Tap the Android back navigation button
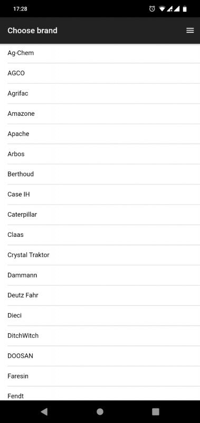The image size is (200, 423). (x=44, y=411)
